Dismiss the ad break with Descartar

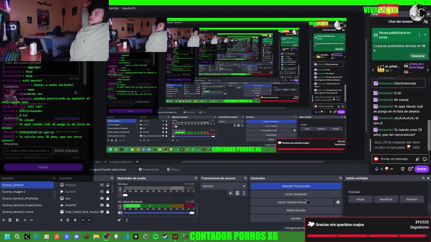click(418, 56)
